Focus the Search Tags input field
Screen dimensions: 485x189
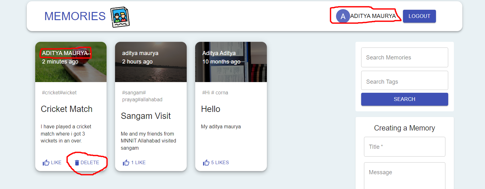click(x=404, y=80)
